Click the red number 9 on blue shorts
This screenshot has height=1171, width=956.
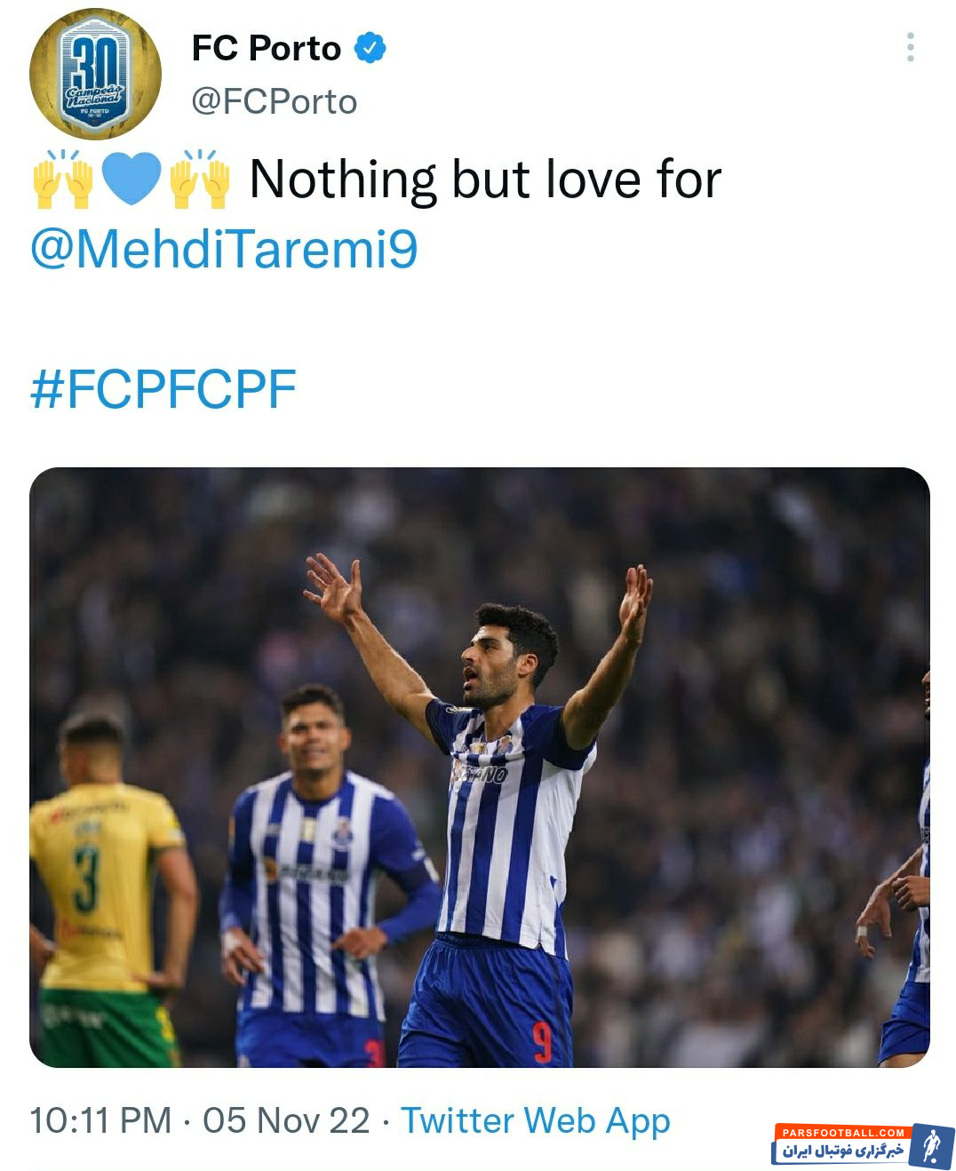coord(542,1042)
